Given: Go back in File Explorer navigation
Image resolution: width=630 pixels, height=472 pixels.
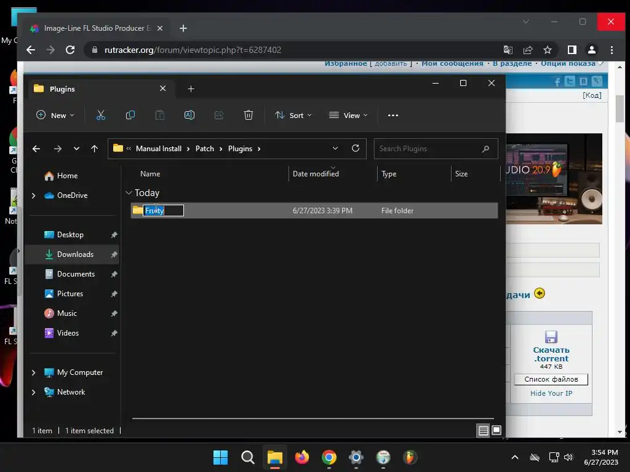Looking at the screenshot, I should coord(36,149).
